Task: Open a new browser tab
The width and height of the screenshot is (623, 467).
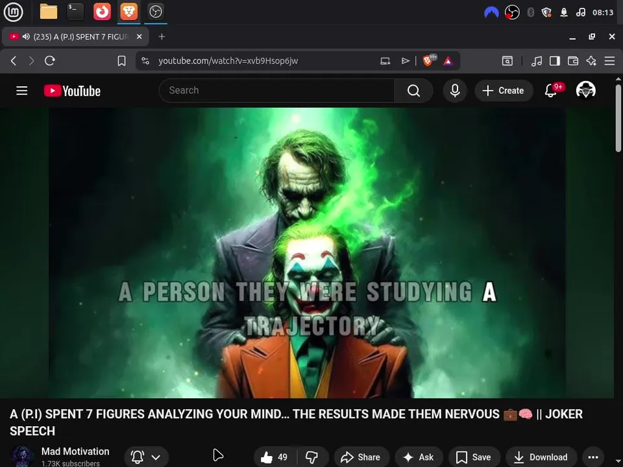Action: coord(162,36)
